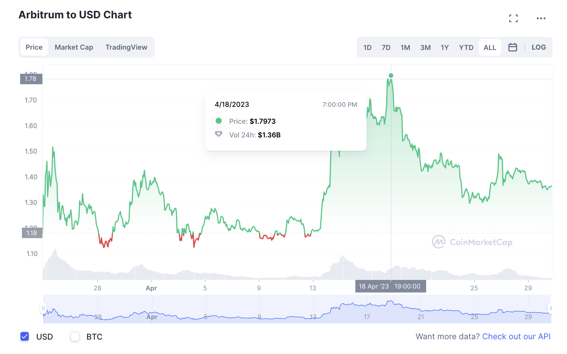Select the ALL time range

(490, 47)
